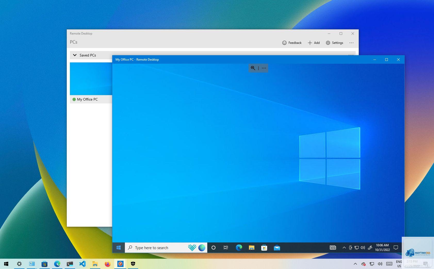Click the Meet Now camera icon in remote tray

click(x=350, y=248)
